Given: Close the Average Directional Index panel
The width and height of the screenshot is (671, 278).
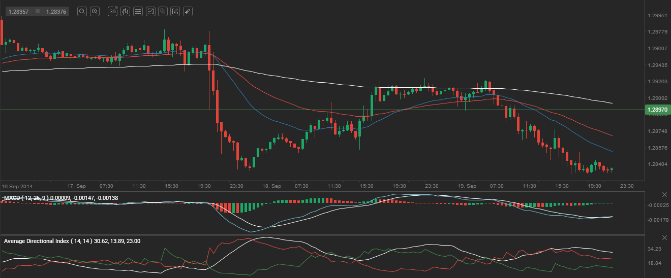Looking at the screenshot, I should tap(664, 238).
